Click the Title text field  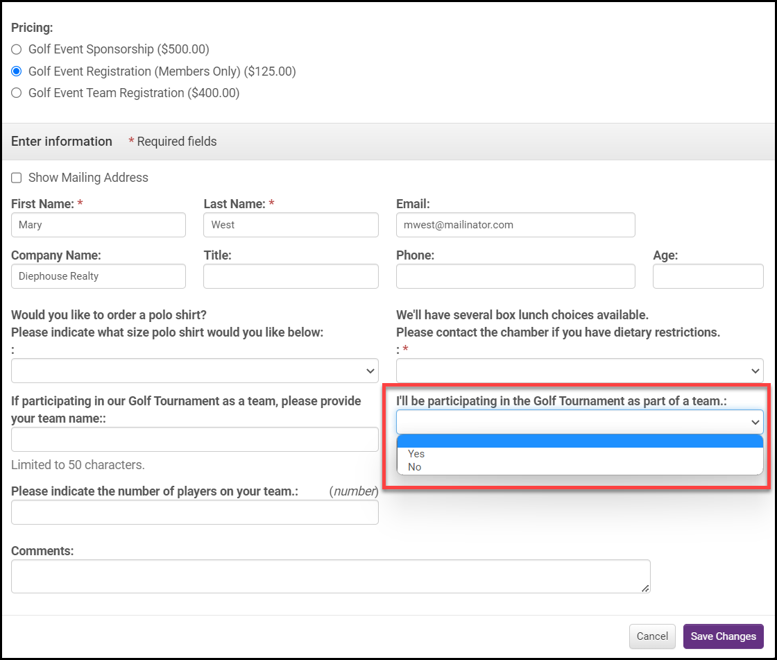(x=291, y=276)
